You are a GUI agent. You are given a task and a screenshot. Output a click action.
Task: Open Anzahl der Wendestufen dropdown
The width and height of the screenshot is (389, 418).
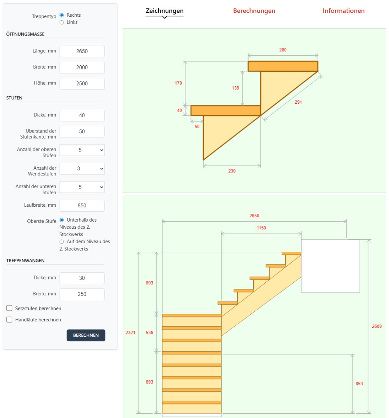[82, 169]
